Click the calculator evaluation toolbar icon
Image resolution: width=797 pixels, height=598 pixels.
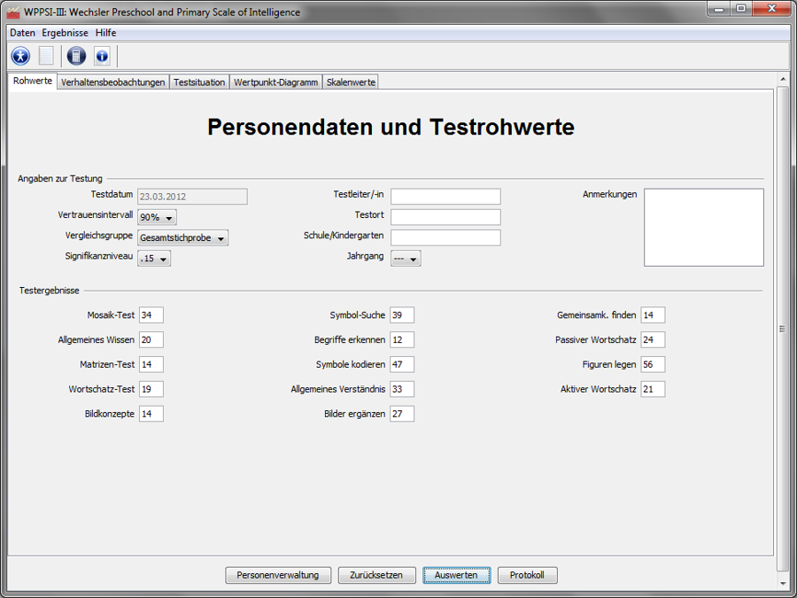pos(76,56)
